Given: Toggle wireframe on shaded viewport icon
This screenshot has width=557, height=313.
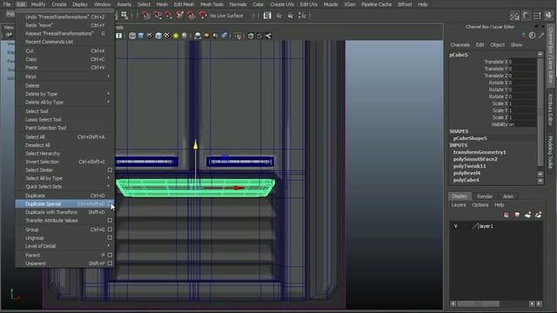Looking at the screenshot, I should click(x=158, y=36).
